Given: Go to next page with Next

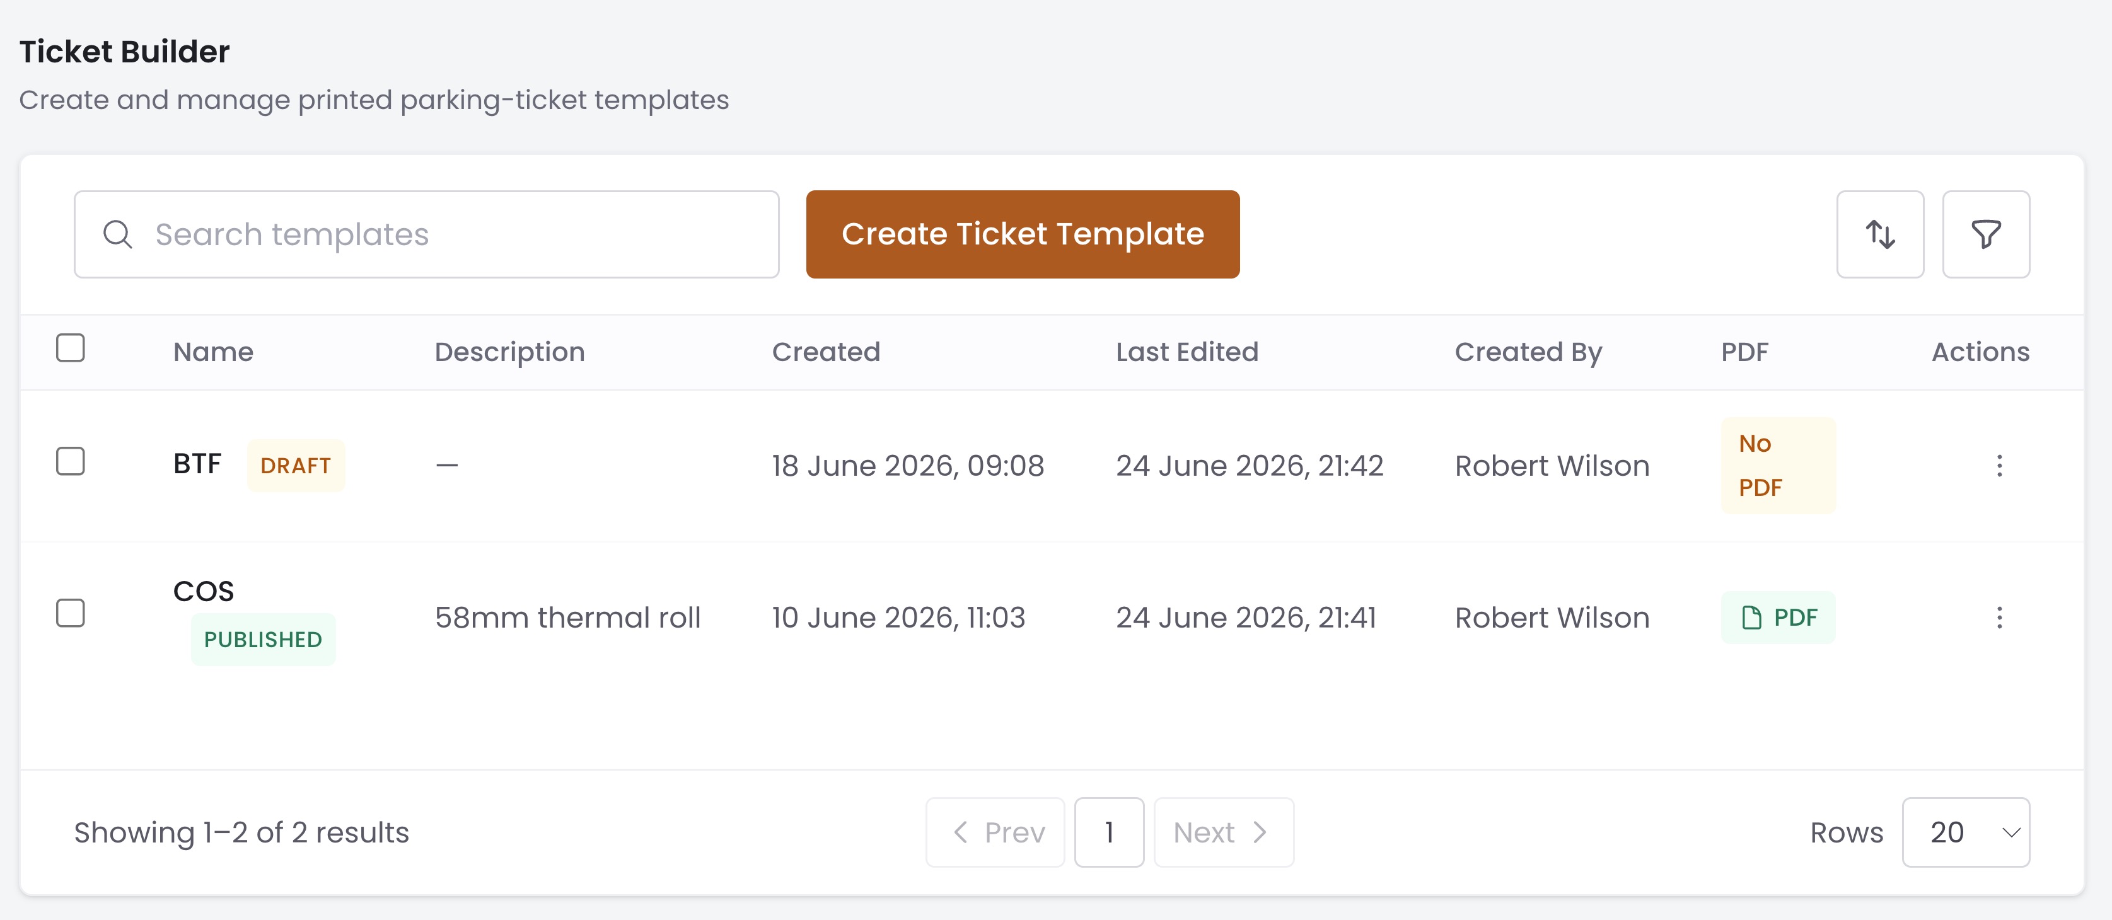Looking at the screenshot, I should coord(1223,832).
